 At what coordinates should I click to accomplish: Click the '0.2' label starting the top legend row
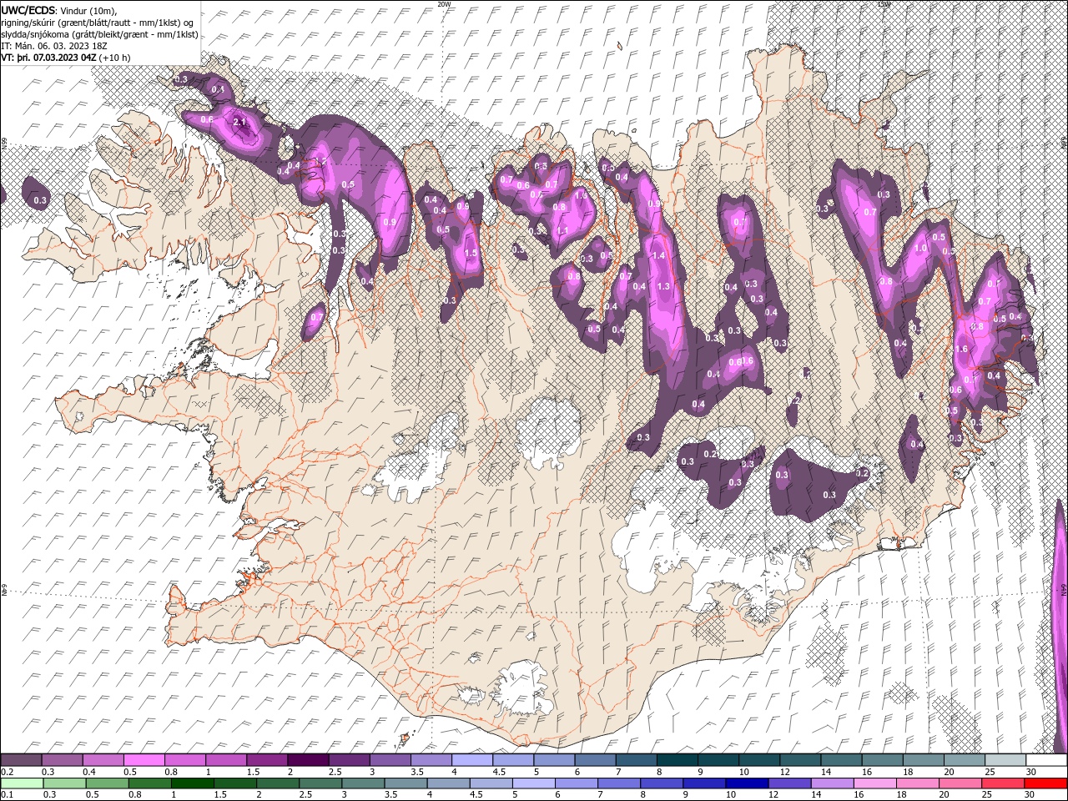coord(7,772)
